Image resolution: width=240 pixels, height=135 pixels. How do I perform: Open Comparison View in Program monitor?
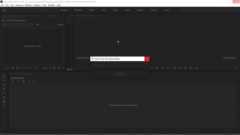(191, 68)
